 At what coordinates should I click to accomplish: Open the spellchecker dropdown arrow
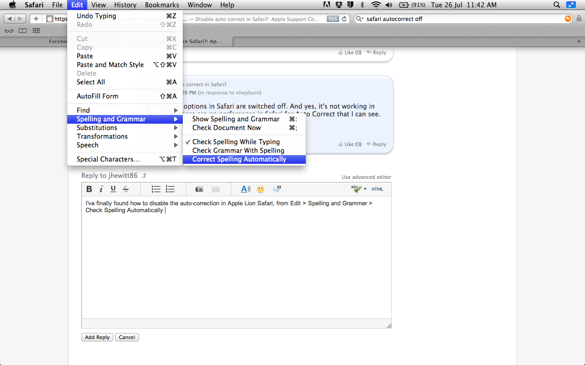coord(365,189)
